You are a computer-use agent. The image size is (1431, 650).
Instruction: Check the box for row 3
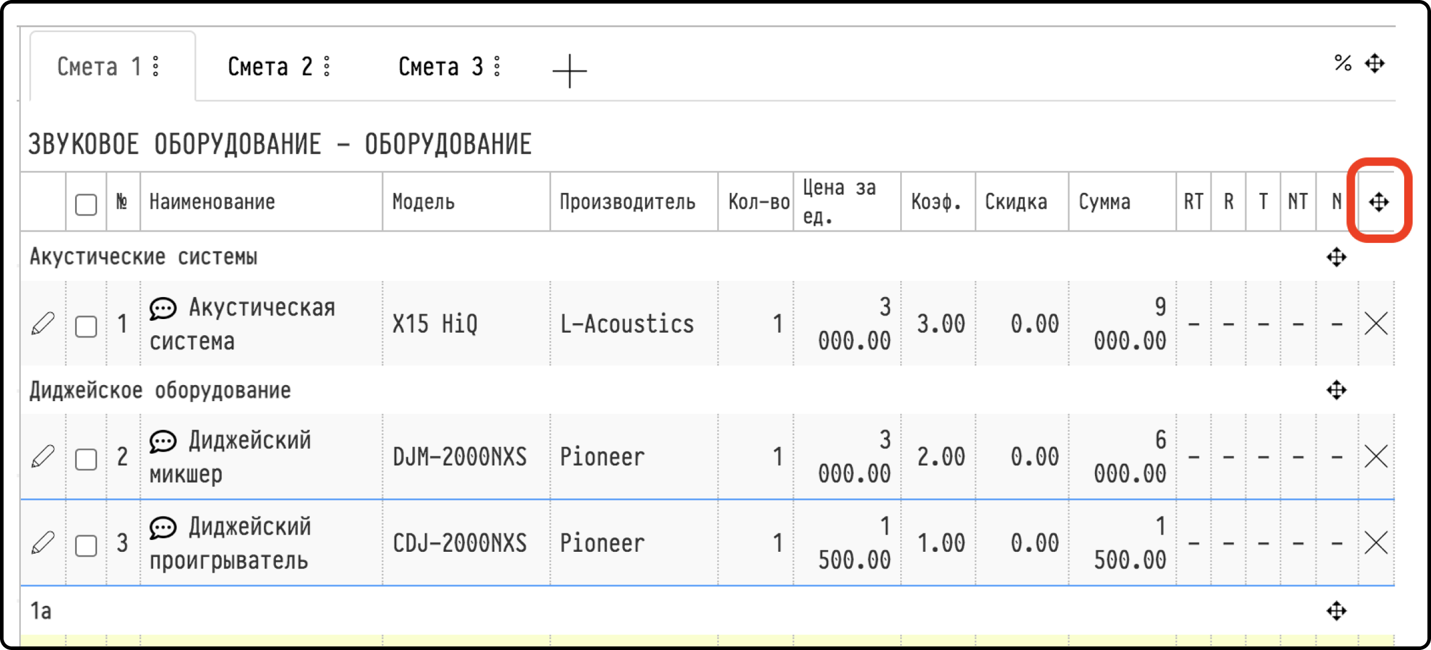click(x=86, y=546)
